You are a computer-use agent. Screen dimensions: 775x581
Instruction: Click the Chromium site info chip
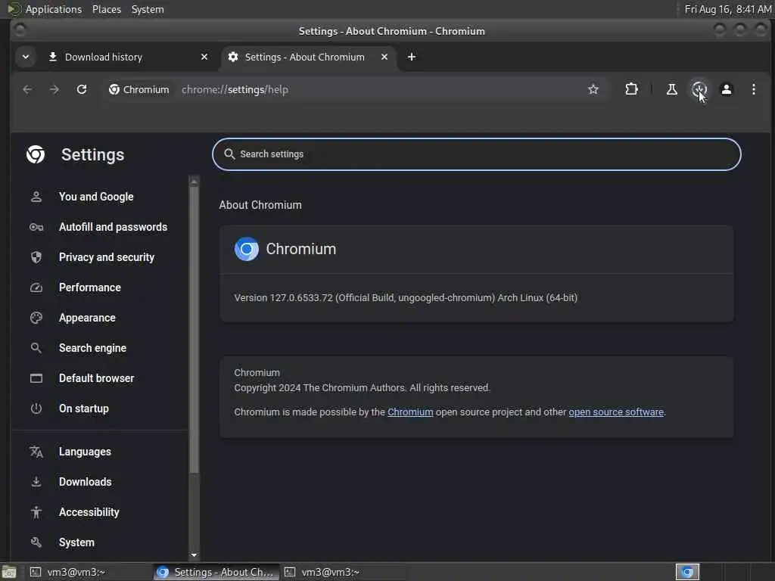pos(139,89)
